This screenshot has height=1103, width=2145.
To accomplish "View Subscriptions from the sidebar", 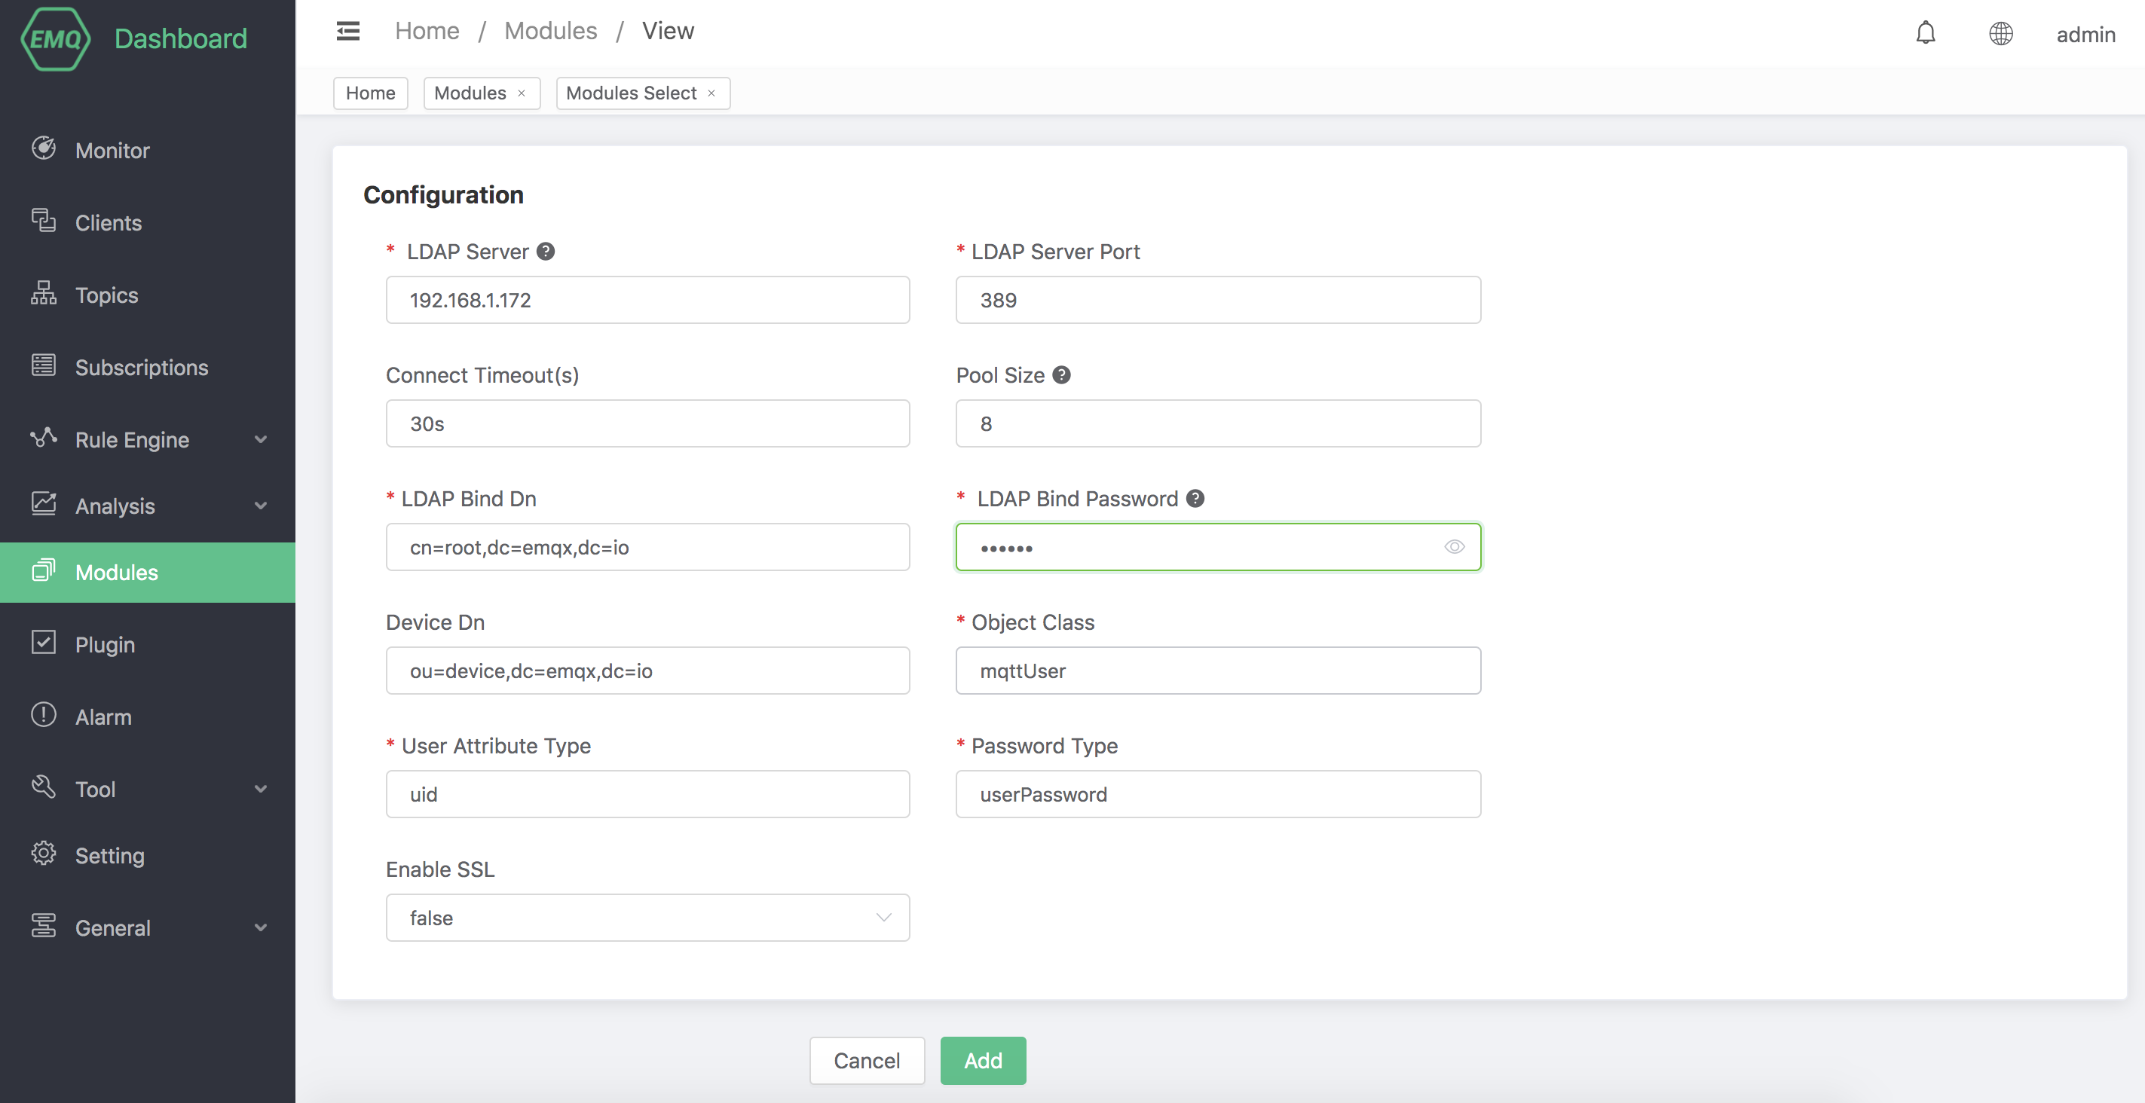I will pyautogui.click(x=142, y=367).
